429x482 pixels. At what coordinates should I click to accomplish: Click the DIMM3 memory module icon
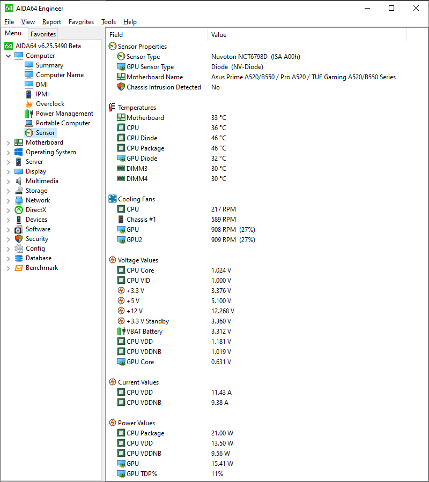coord(121,168)
